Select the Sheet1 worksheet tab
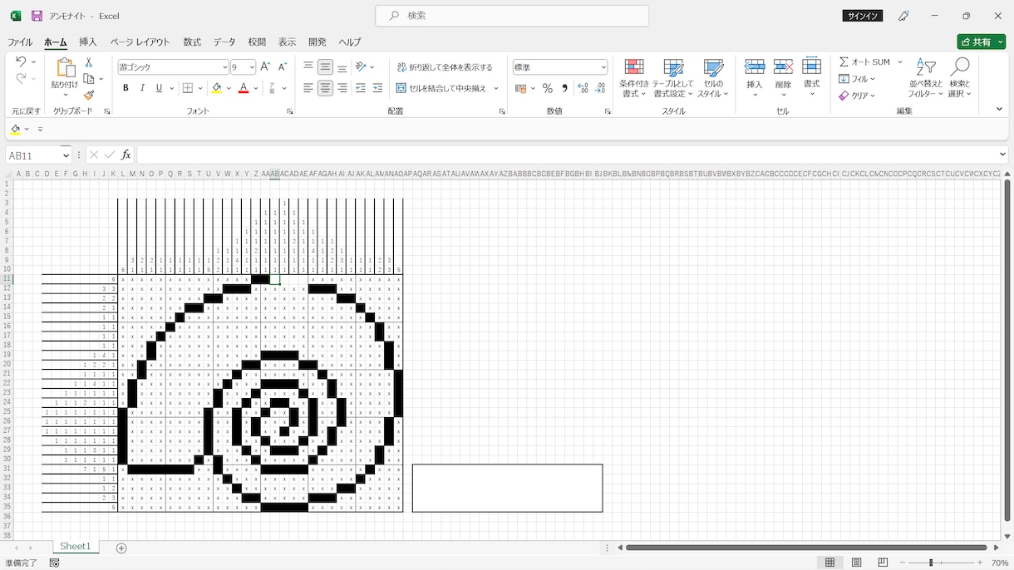 click(x=75, y=547)
